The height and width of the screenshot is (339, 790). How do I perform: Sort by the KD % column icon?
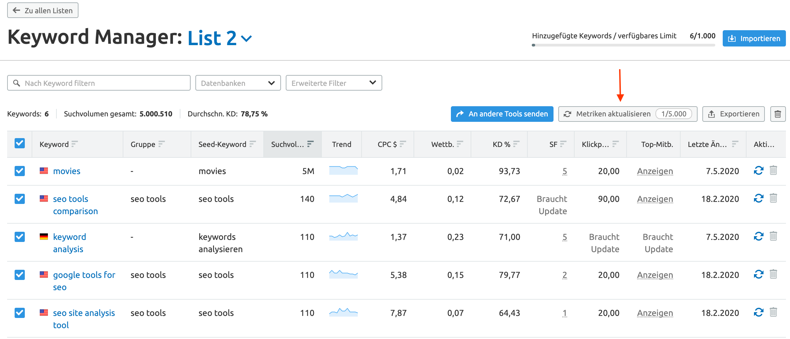click(x=516, y=144)
